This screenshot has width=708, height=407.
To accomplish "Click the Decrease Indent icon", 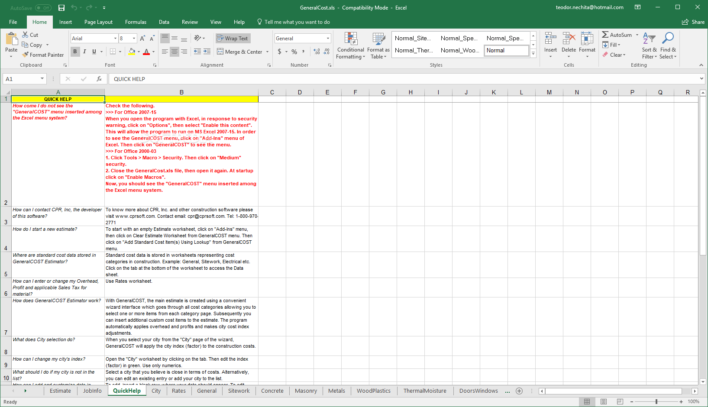I will [197, 52].
